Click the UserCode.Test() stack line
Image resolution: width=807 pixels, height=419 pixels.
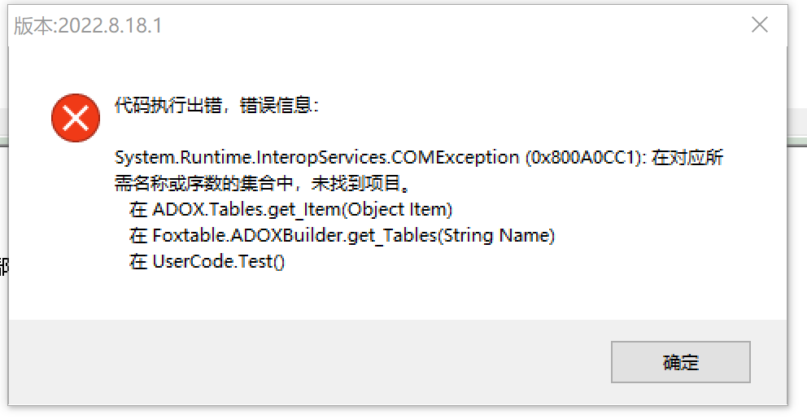[207, 261]
